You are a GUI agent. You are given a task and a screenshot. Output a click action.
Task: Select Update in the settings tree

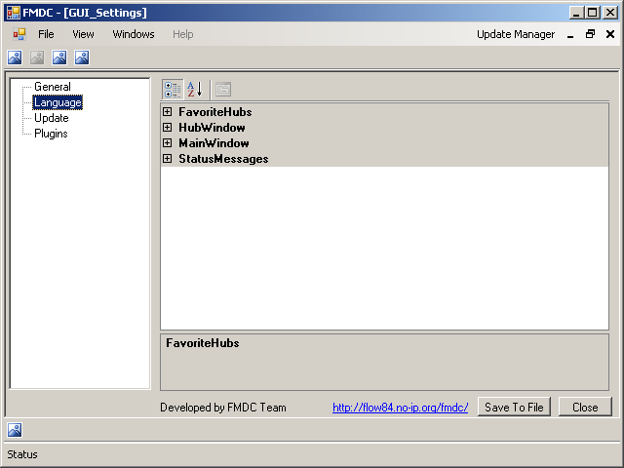click(52, 118)
